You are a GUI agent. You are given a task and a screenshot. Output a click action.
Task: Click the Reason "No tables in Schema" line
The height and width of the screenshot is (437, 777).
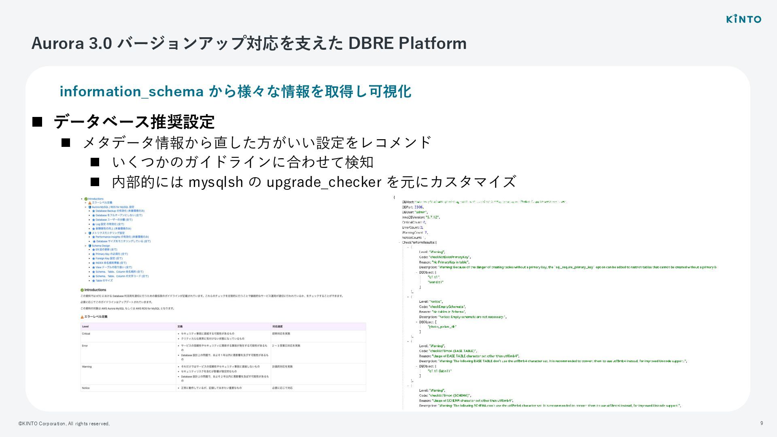(x=442, y=312)
